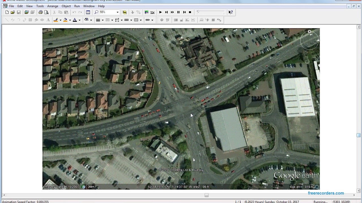Apply the current line color
Image resolution: width=362 pixels, height=203 pixels.
click(56, 20)
